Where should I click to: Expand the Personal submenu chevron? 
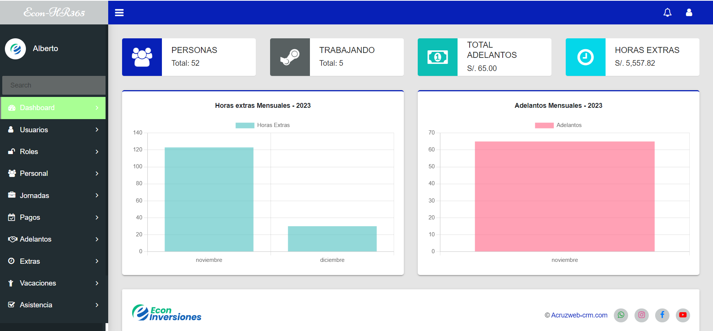point(97,173)
